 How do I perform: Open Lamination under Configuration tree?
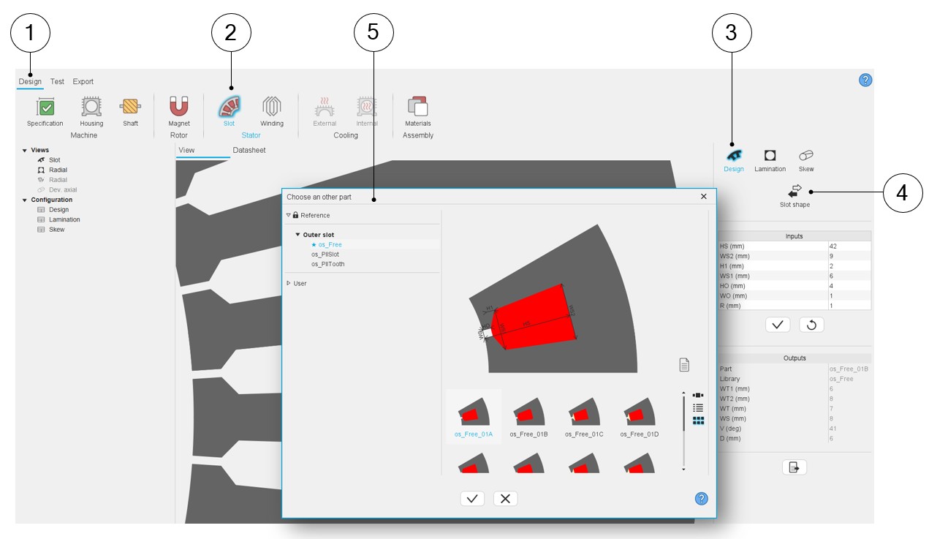(x=64, y=219)
